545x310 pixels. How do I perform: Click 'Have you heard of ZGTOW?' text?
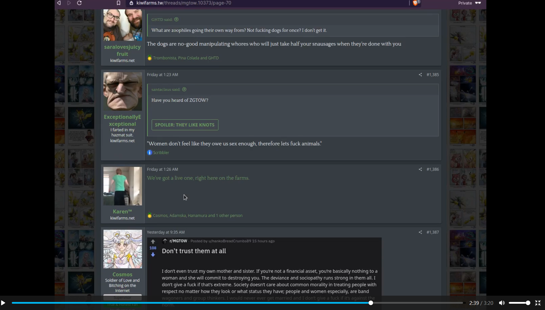pos(180,100)
